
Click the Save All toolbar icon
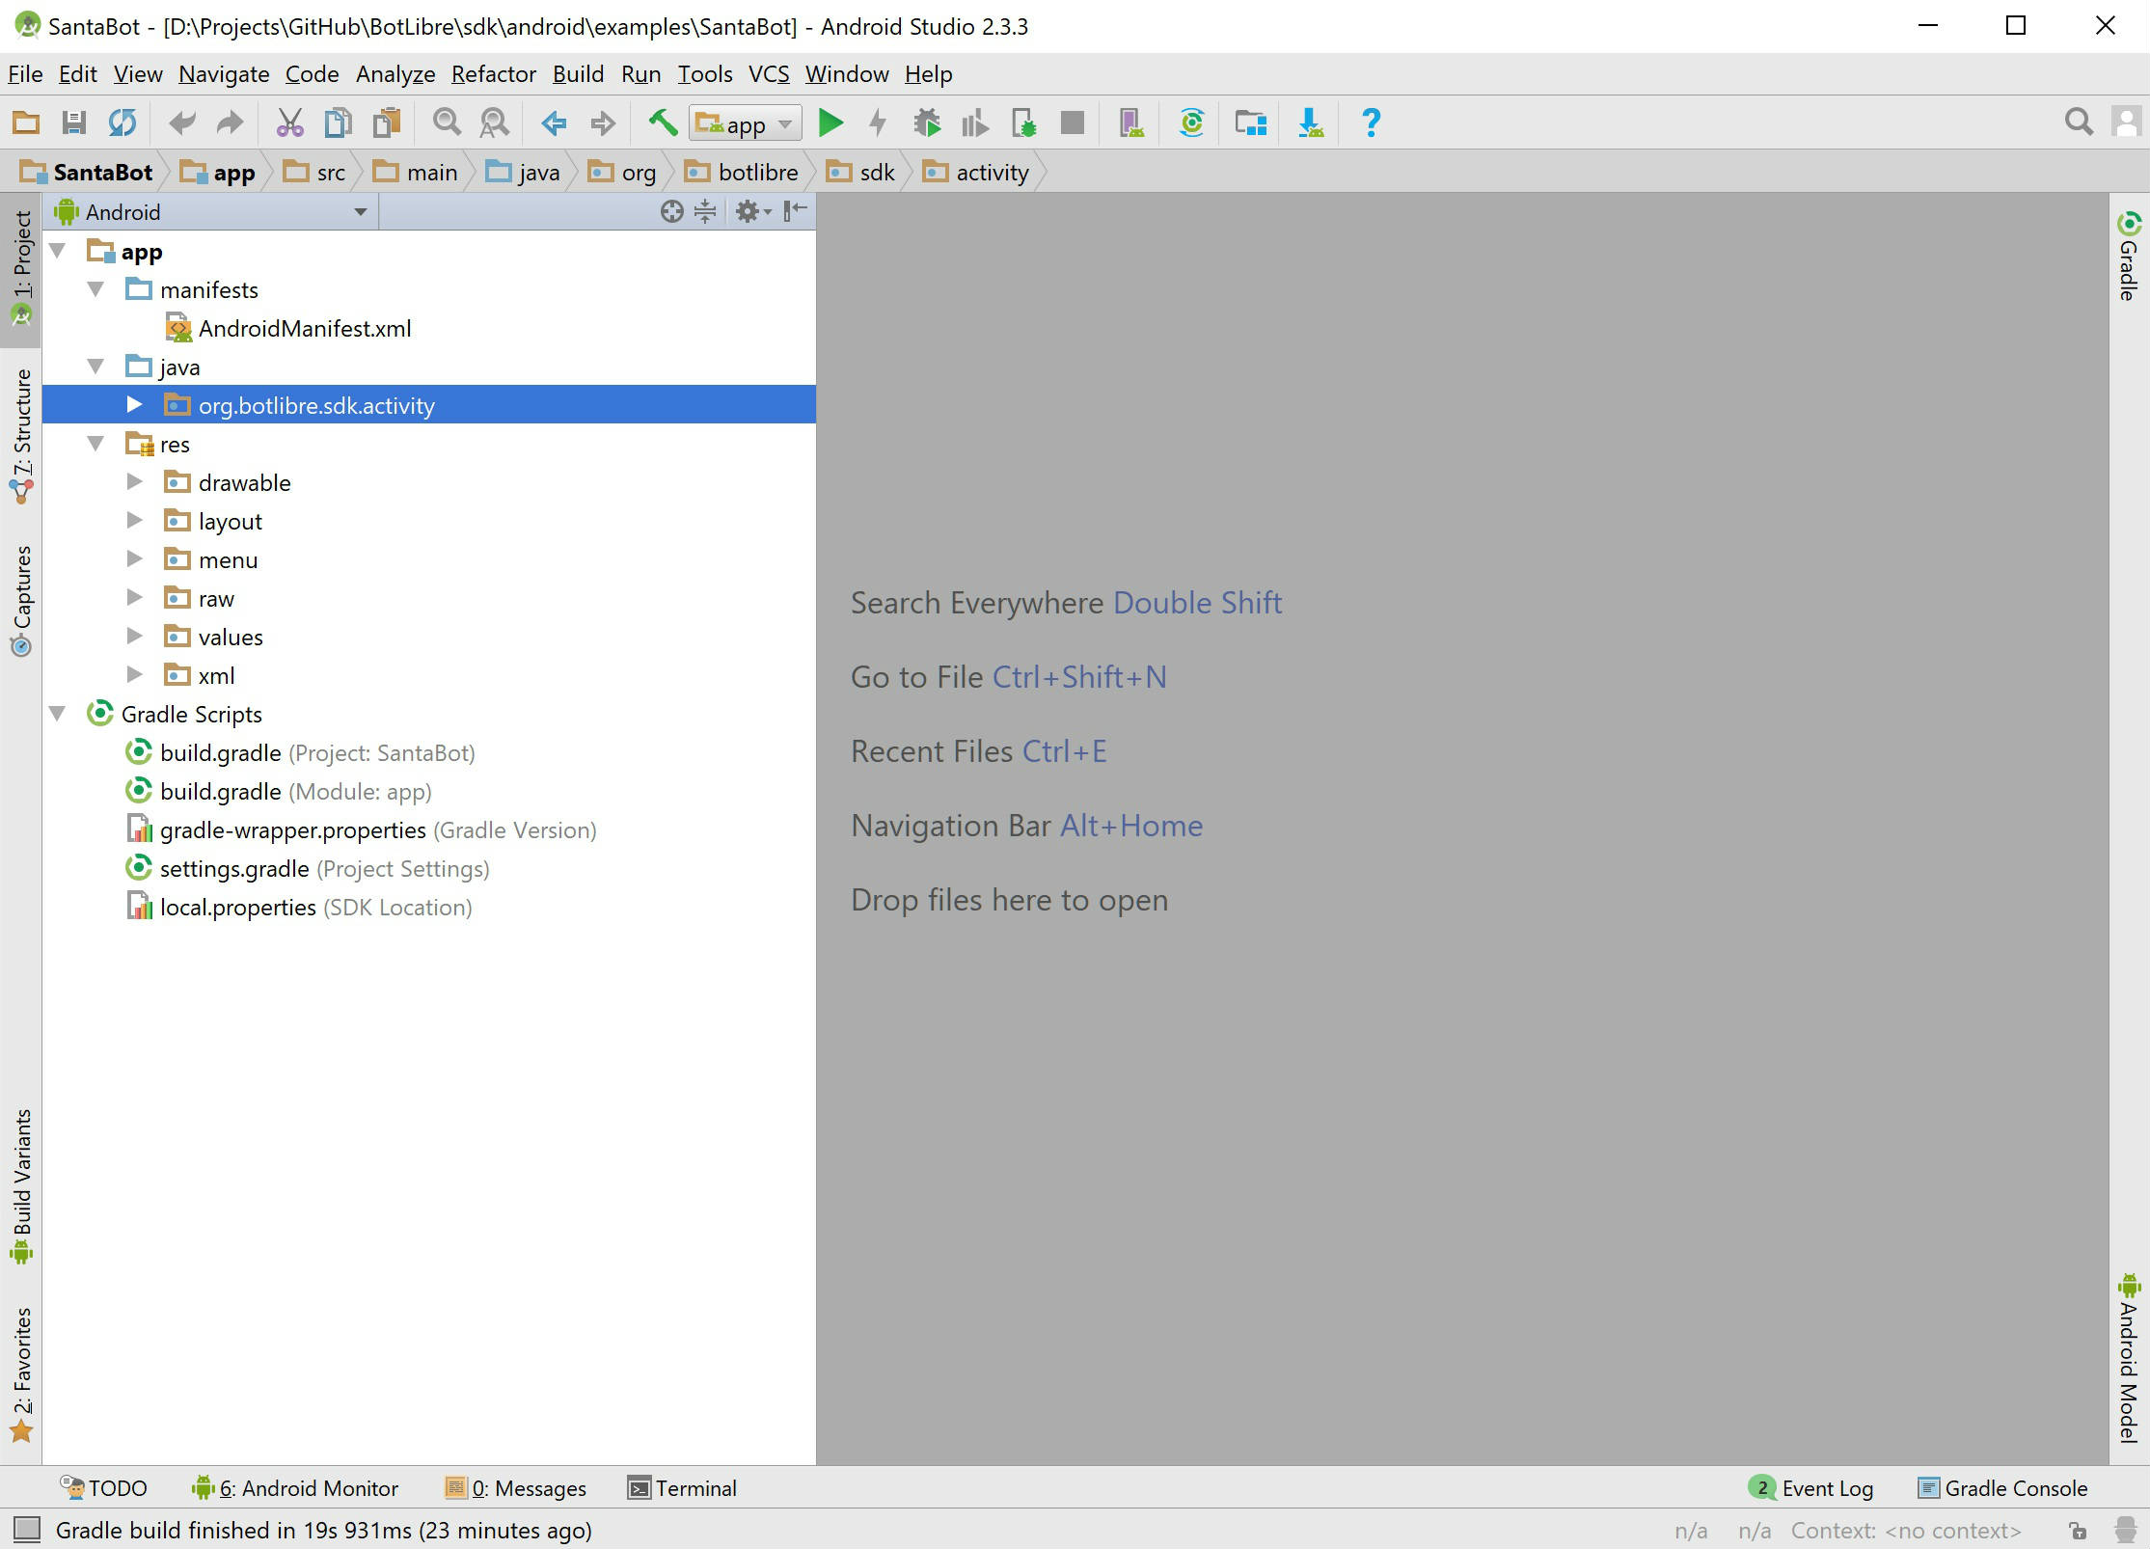tap(73, 122)
